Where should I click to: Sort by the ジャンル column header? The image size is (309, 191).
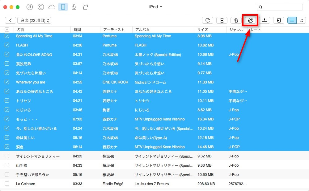(237, 30)
